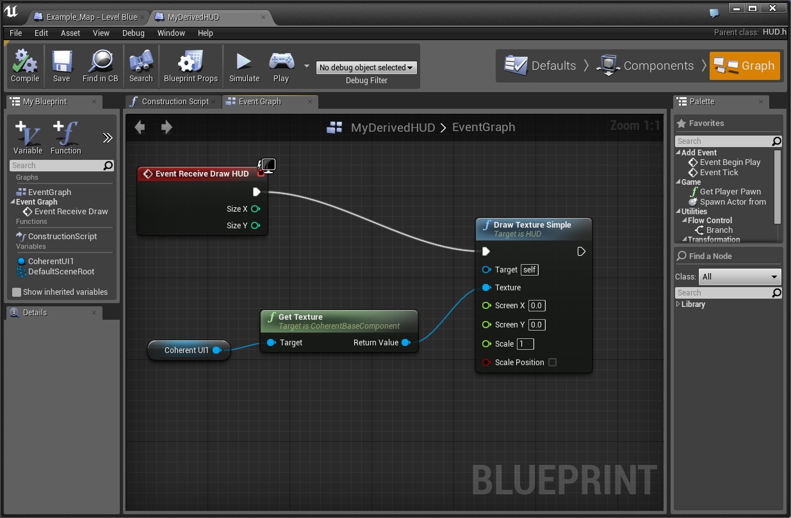Click the Size Y output pin
Screen dimensions: 791x518
point(256,226)
